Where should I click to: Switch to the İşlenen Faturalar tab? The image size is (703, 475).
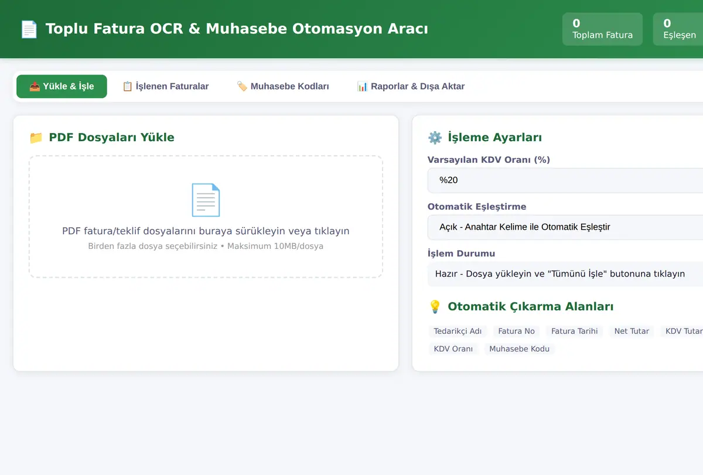pyautogui.click(x=165, y=86)
